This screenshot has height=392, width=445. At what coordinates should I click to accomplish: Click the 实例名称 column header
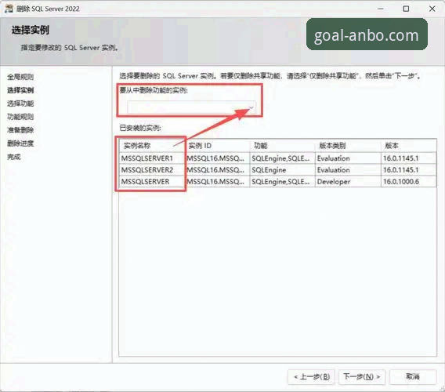[x=152, y=146]
